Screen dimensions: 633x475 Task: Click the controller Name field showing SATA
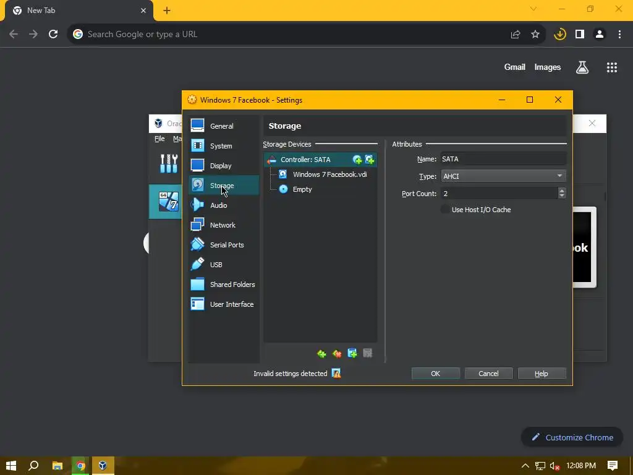[x=503, y=159]
